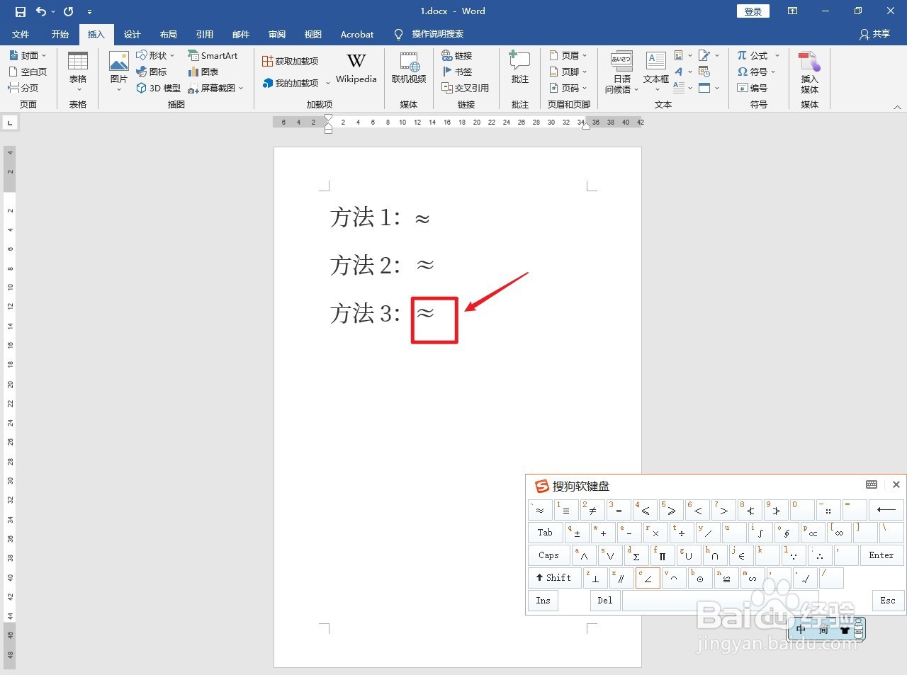The image size is (907, 675).
Task: Toggle 中 Chinese input mode on Sogou bar
Action: point(801,629)
